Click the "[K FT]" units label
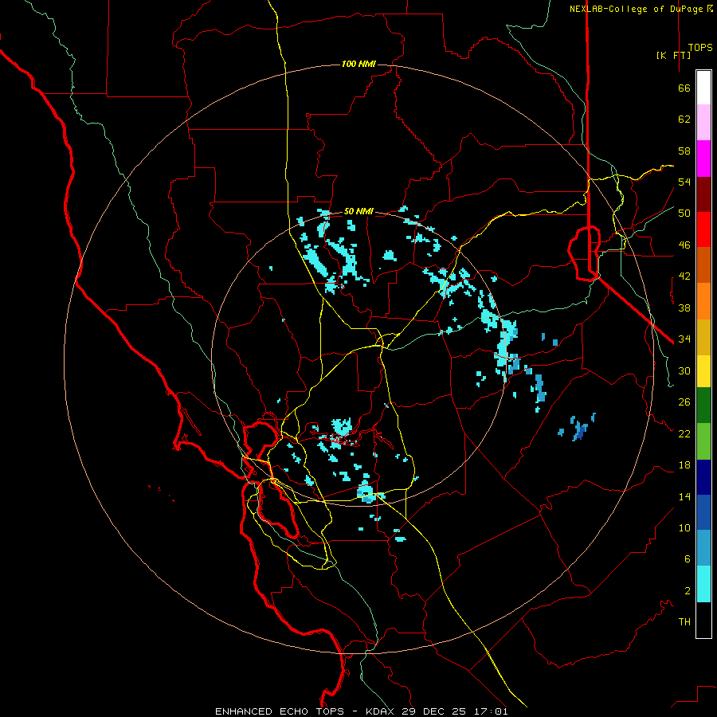This screenshot has width=717, height=717. (x=673, y=55)
